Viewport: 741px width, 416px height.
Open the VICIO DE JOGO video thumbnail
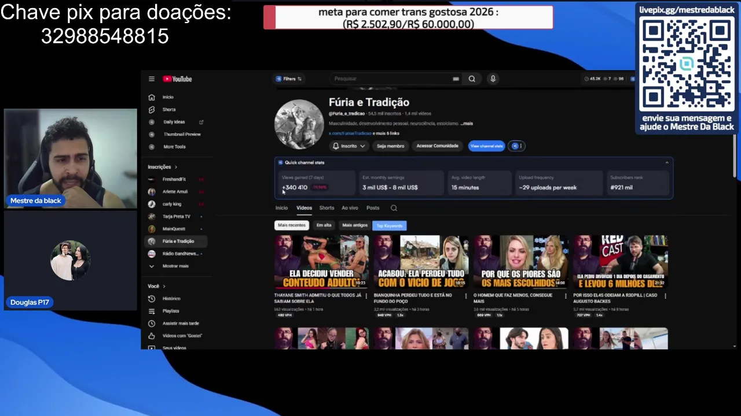[x=421, y=262]
